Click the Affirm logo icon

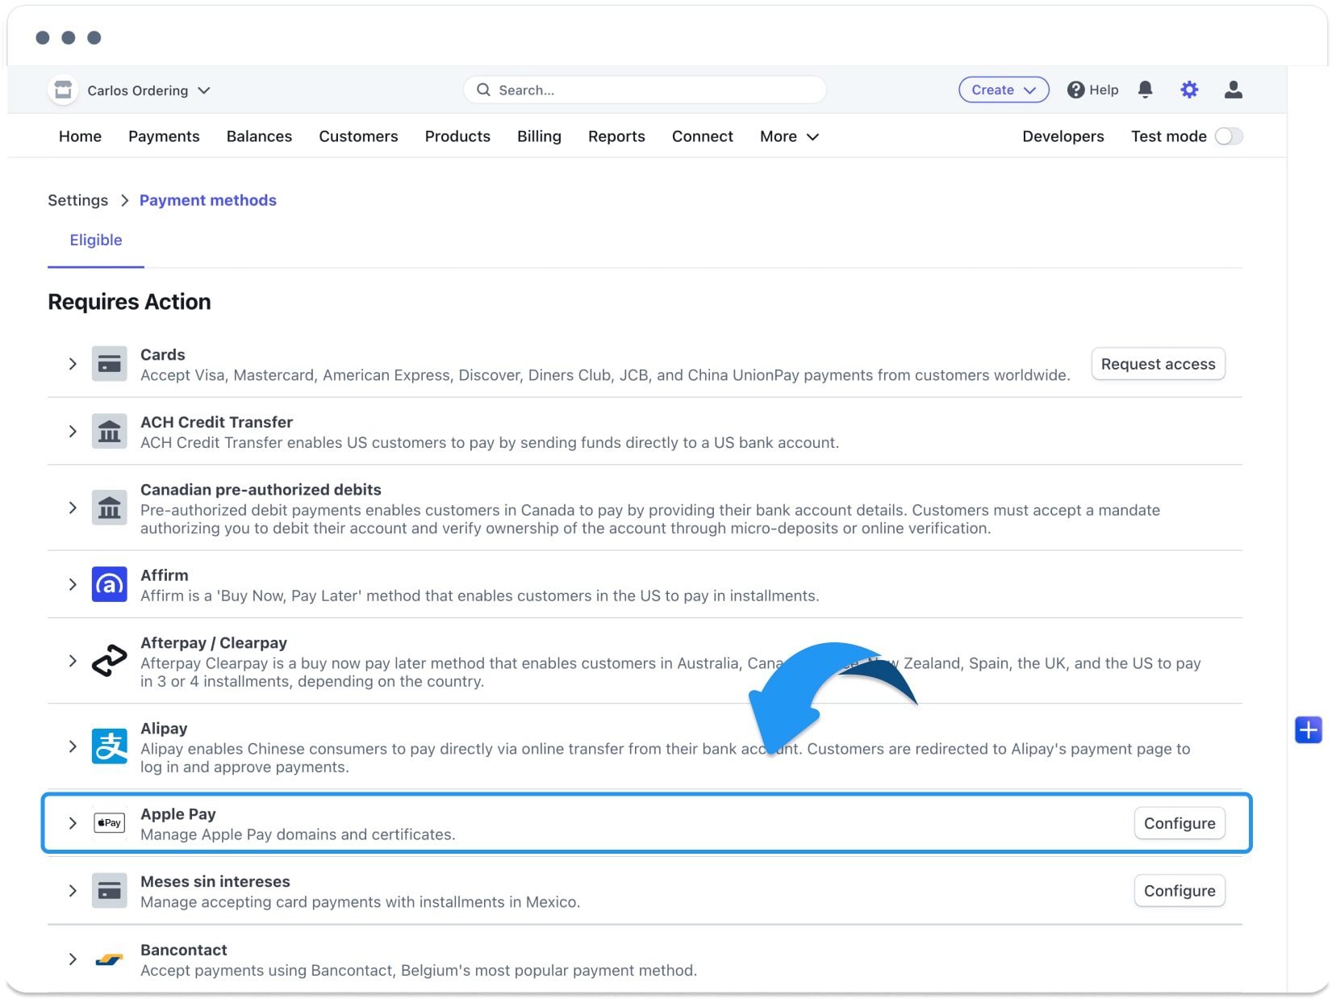110,584
